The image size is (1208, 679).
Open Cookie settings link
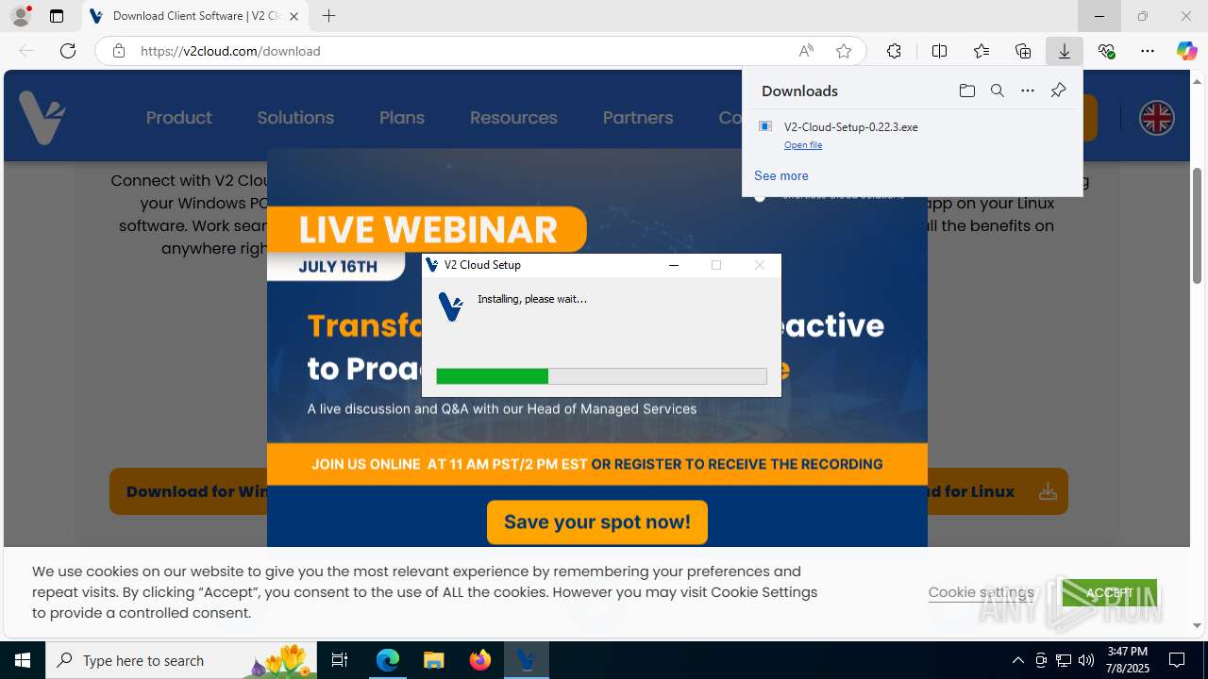[x=981, y=592]
